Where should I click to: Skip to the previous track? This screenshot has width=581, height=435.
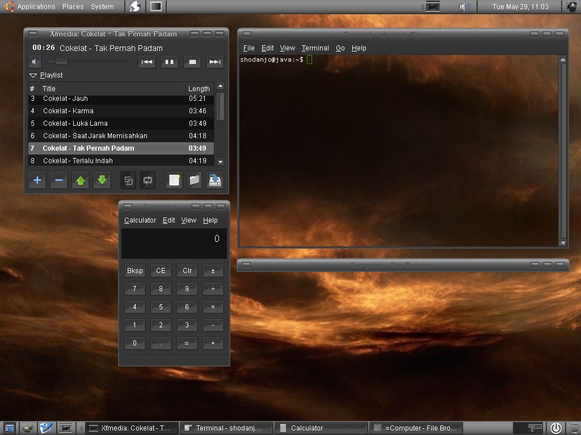click(147, 62)
